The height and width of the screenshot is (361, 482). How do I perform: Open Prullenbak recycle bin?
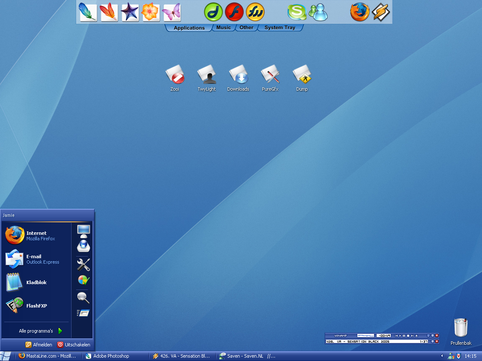point(461,332)
